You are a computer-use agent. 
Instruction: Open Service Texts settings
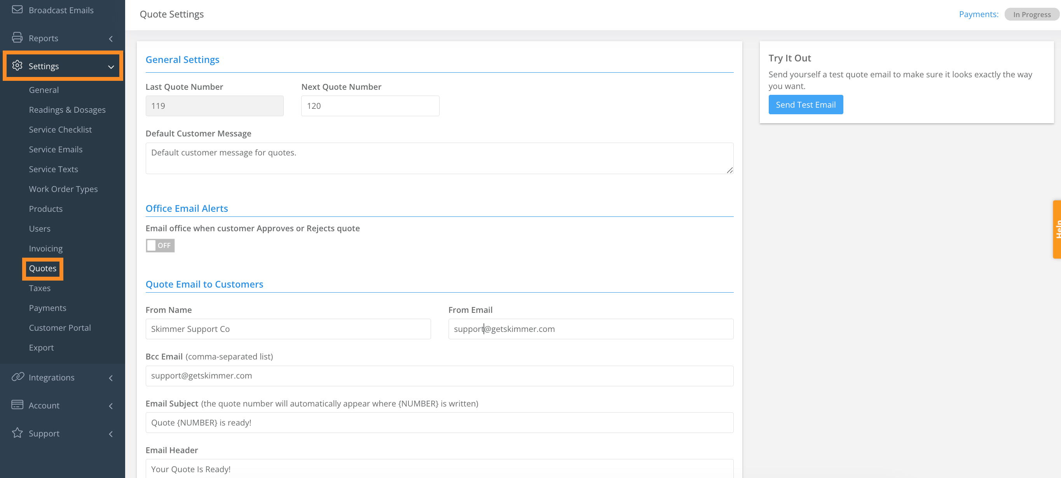[x=53, y=169]
